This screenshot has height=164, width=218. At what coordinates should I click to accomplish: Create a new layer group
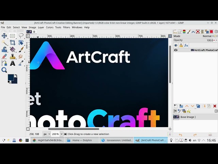coord(181,106)
